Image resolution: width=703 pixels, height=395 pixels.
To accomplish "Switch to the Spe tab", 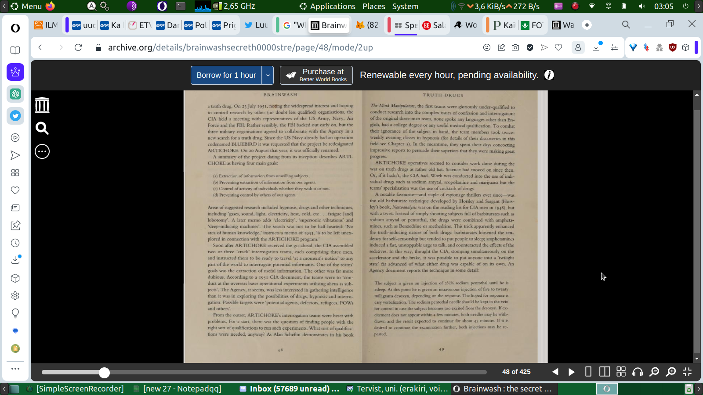I will [406, 25].
